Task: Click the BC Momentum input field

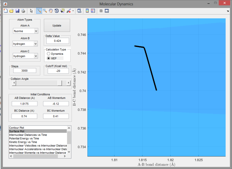Action: (56, 116)
